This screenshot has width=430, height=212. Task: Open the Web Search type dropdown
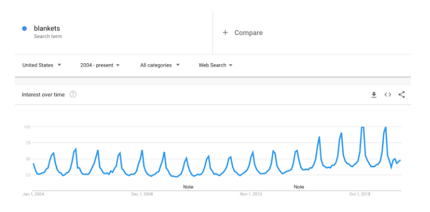(216, 65)
